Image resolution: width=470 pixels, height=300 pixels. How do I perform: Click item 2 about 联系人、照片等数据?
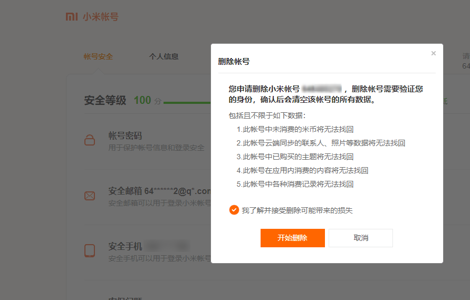(x=321, y=143)
